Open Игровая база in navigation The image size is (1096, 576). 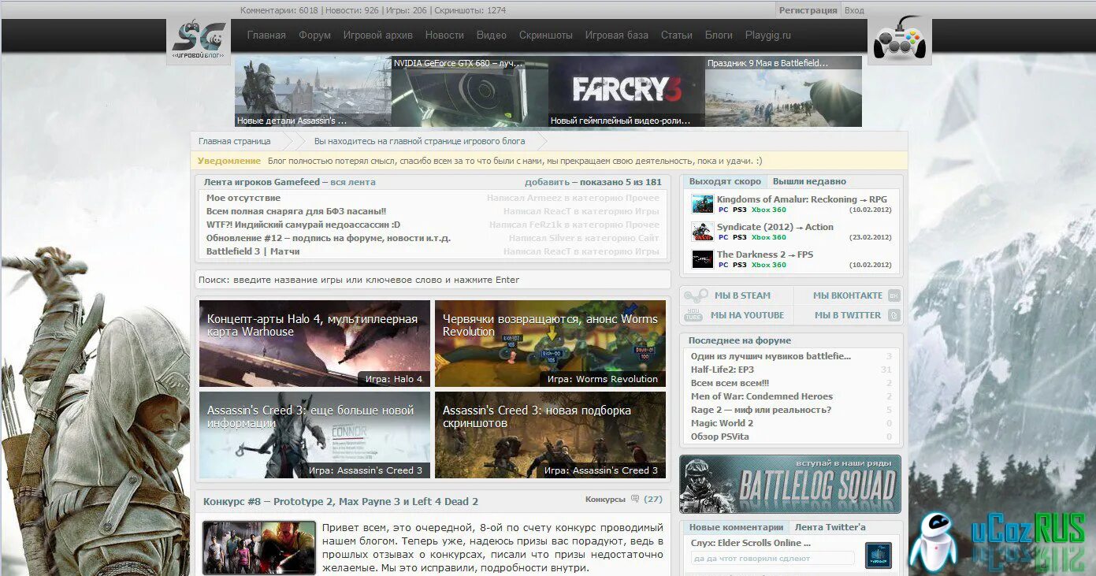pyautogui.click(x=617, y=35)
